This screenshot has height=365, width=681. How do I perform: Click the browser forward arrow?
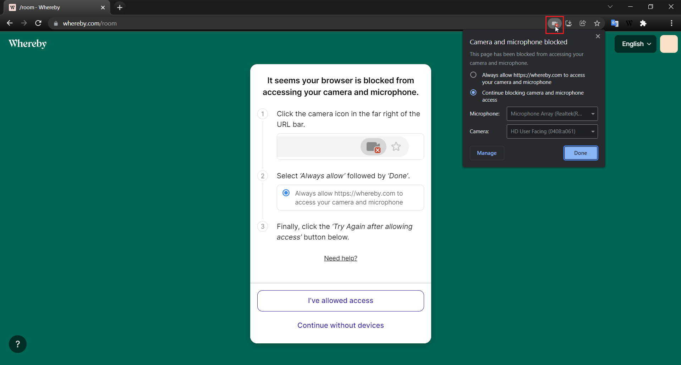(24, 23)
